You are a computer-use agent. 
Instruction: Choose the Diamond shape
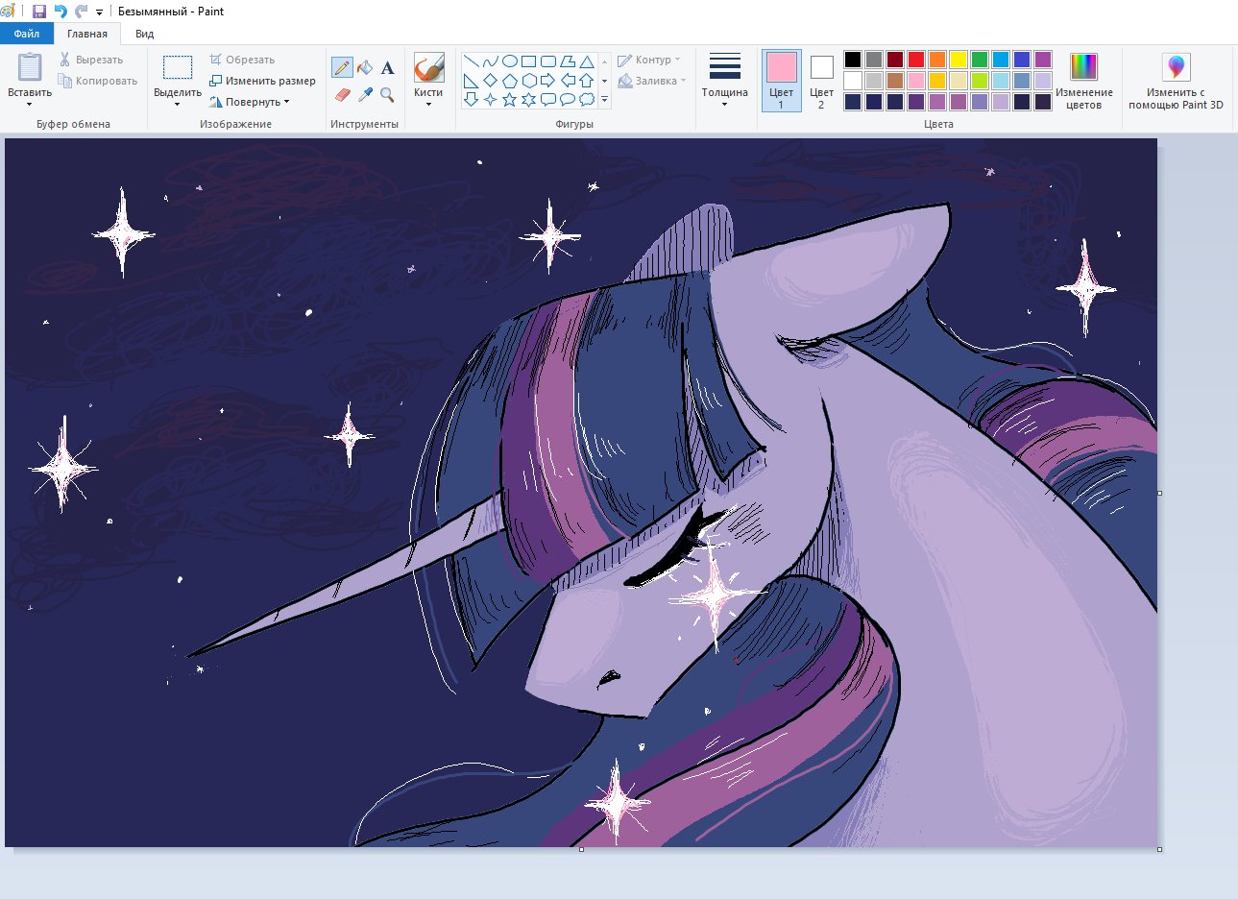coord(491,81)
